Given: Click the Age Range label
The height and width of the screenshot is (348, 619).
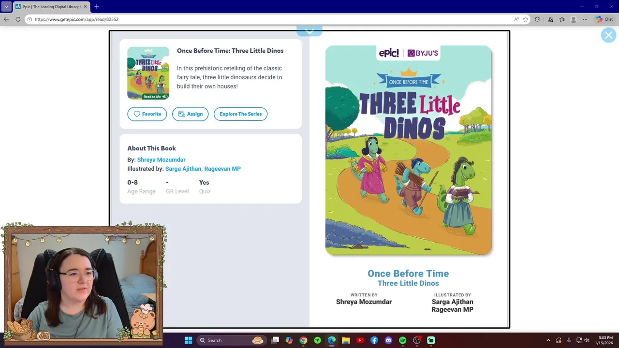Looking at the screenshot, I should [141, 191].
